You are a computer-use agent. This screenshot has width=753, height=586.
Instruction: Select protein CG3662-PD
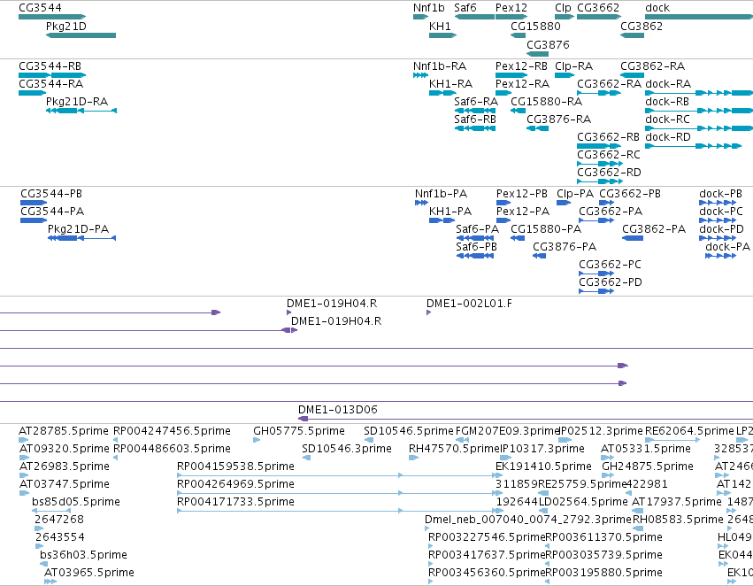click(x=596, y=291)
